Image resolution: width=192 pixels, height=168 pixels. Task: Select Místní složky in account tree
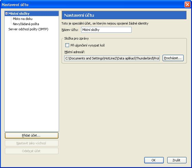click(x=19, y=14)
